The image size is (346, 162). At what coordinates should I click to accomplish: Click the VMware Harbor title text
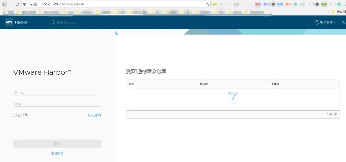(x=42, y=73)
